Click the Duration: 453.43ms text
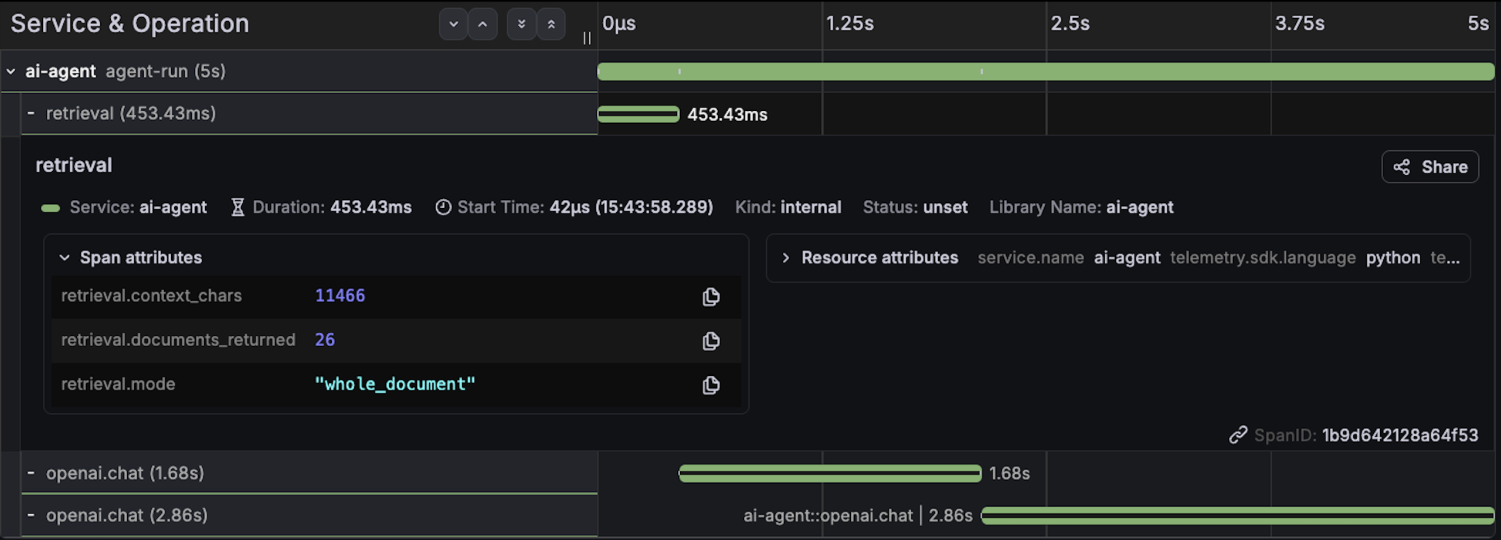 pyautogui.click(x=332, y=207)
